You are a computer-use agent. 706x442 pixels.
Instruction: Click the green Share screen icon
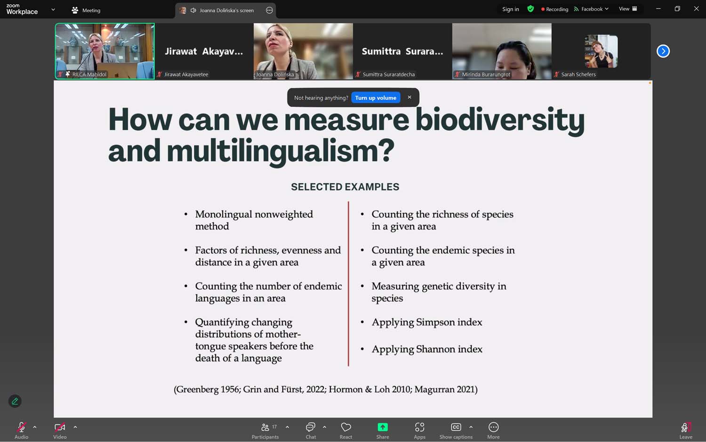coord(383,427)
